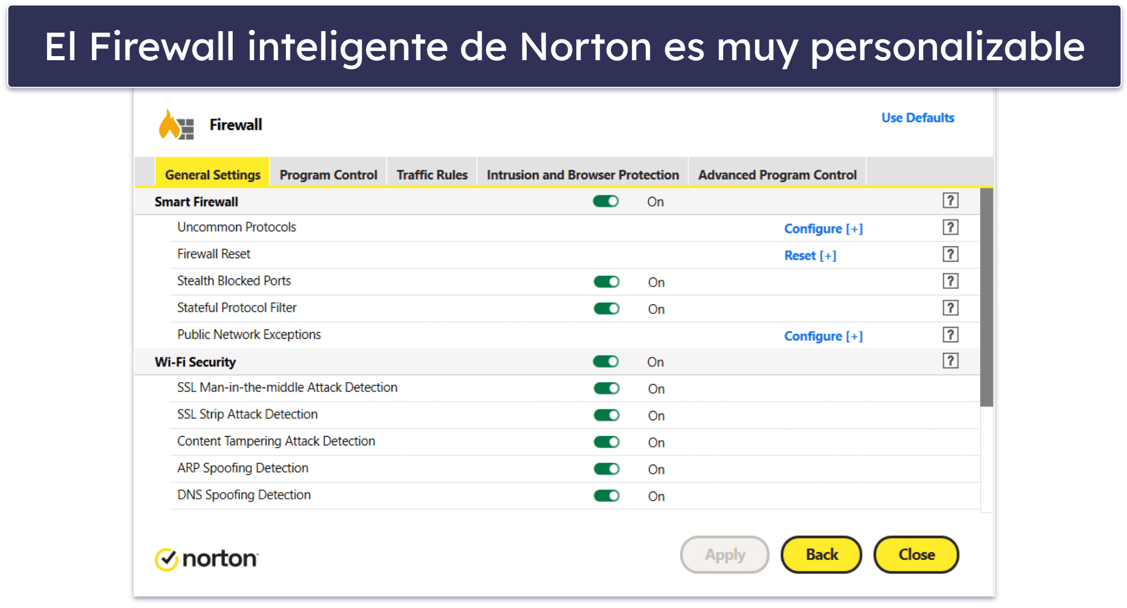
Task: Toggle Smart Firewall off
Action: 606,201
